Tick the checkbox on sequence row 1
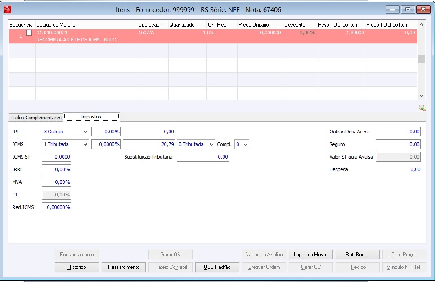435x282 pixels. pyautogui.click(x=29, y=32)
